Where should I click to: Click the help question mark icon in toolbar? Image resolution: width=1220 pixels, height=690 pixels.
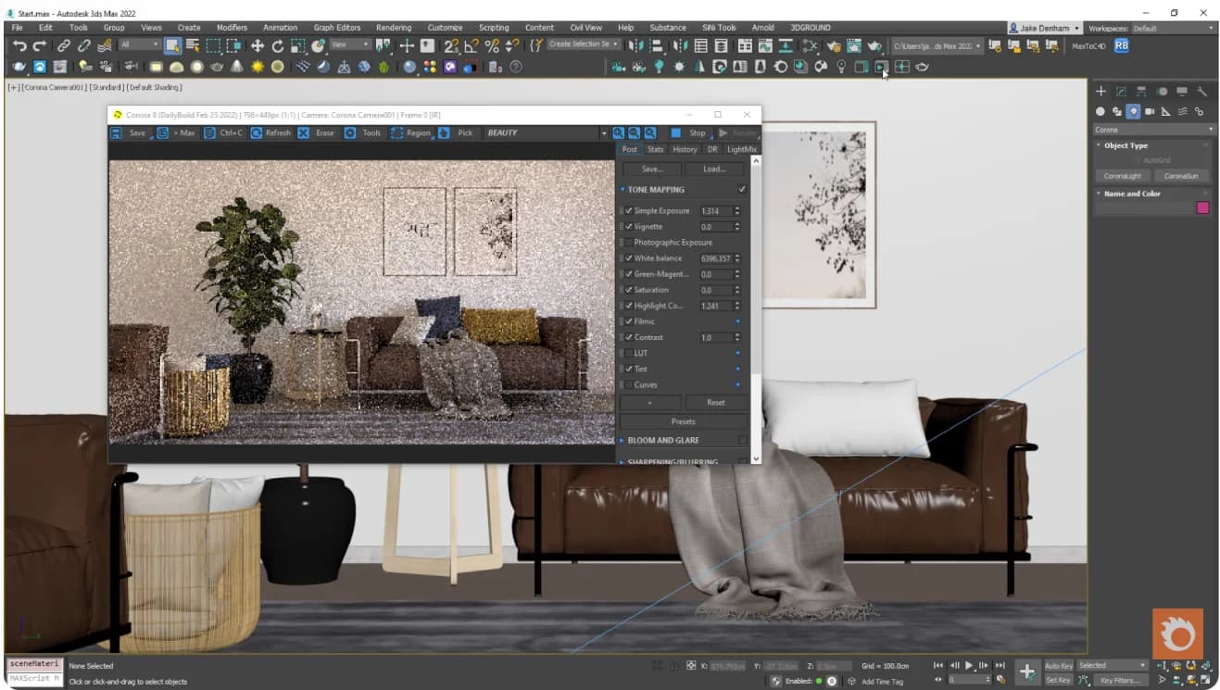[516, 67]
